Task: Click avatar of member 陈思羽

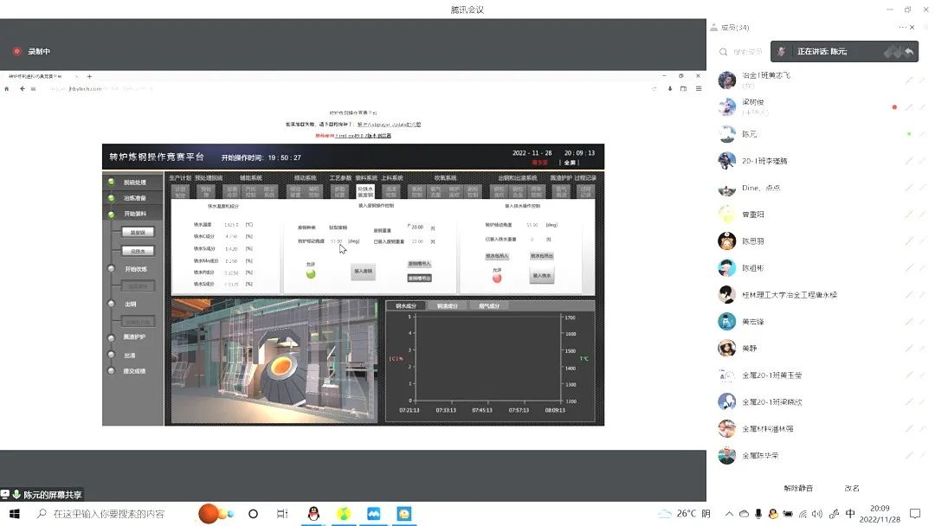Action: tap(727, 241)
